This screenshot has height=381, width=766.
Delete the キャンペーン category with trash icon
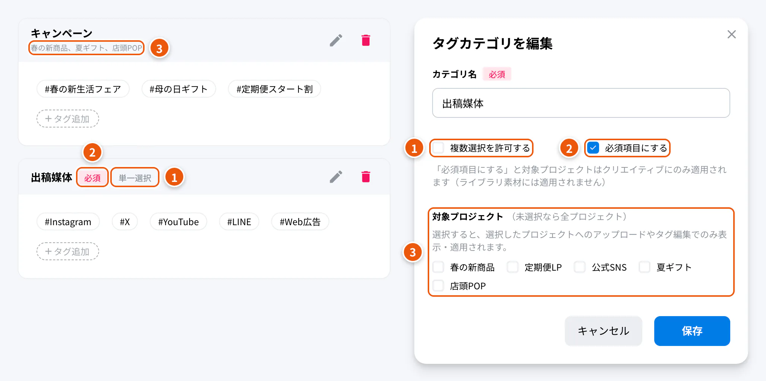pyautogui.click(x=366, y=40)
